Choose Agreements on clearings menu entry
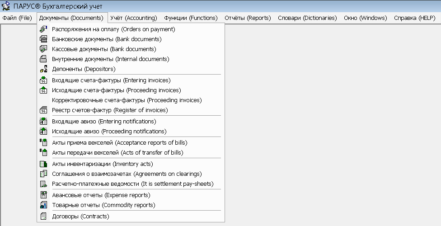This screenshot has height=226, width=441. coord(127,174)
